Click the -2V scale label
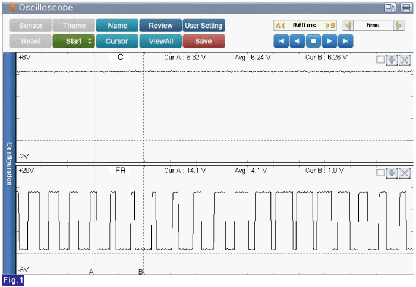Screen dimensions: 416x287 (23, 157)
